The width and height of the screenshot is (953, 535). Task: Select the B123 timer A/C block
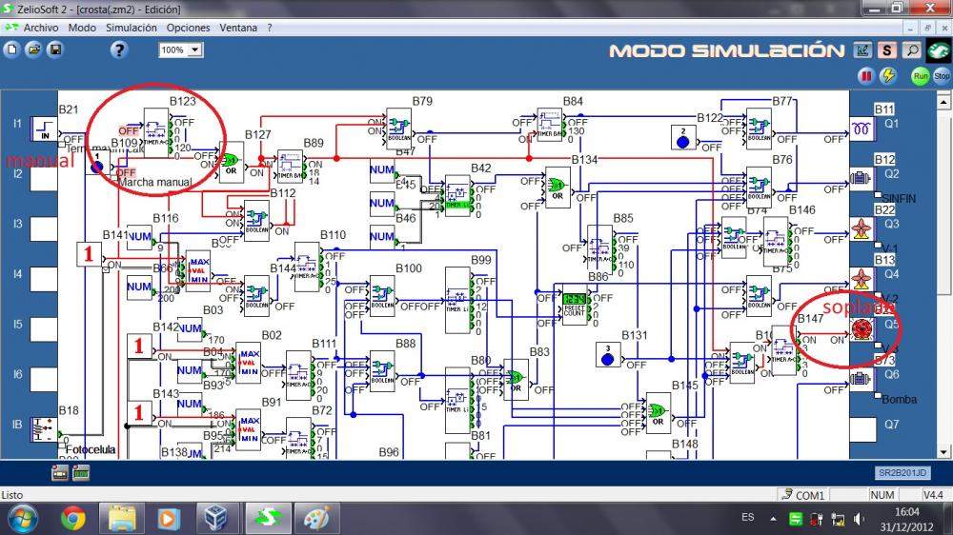point(156,133)
